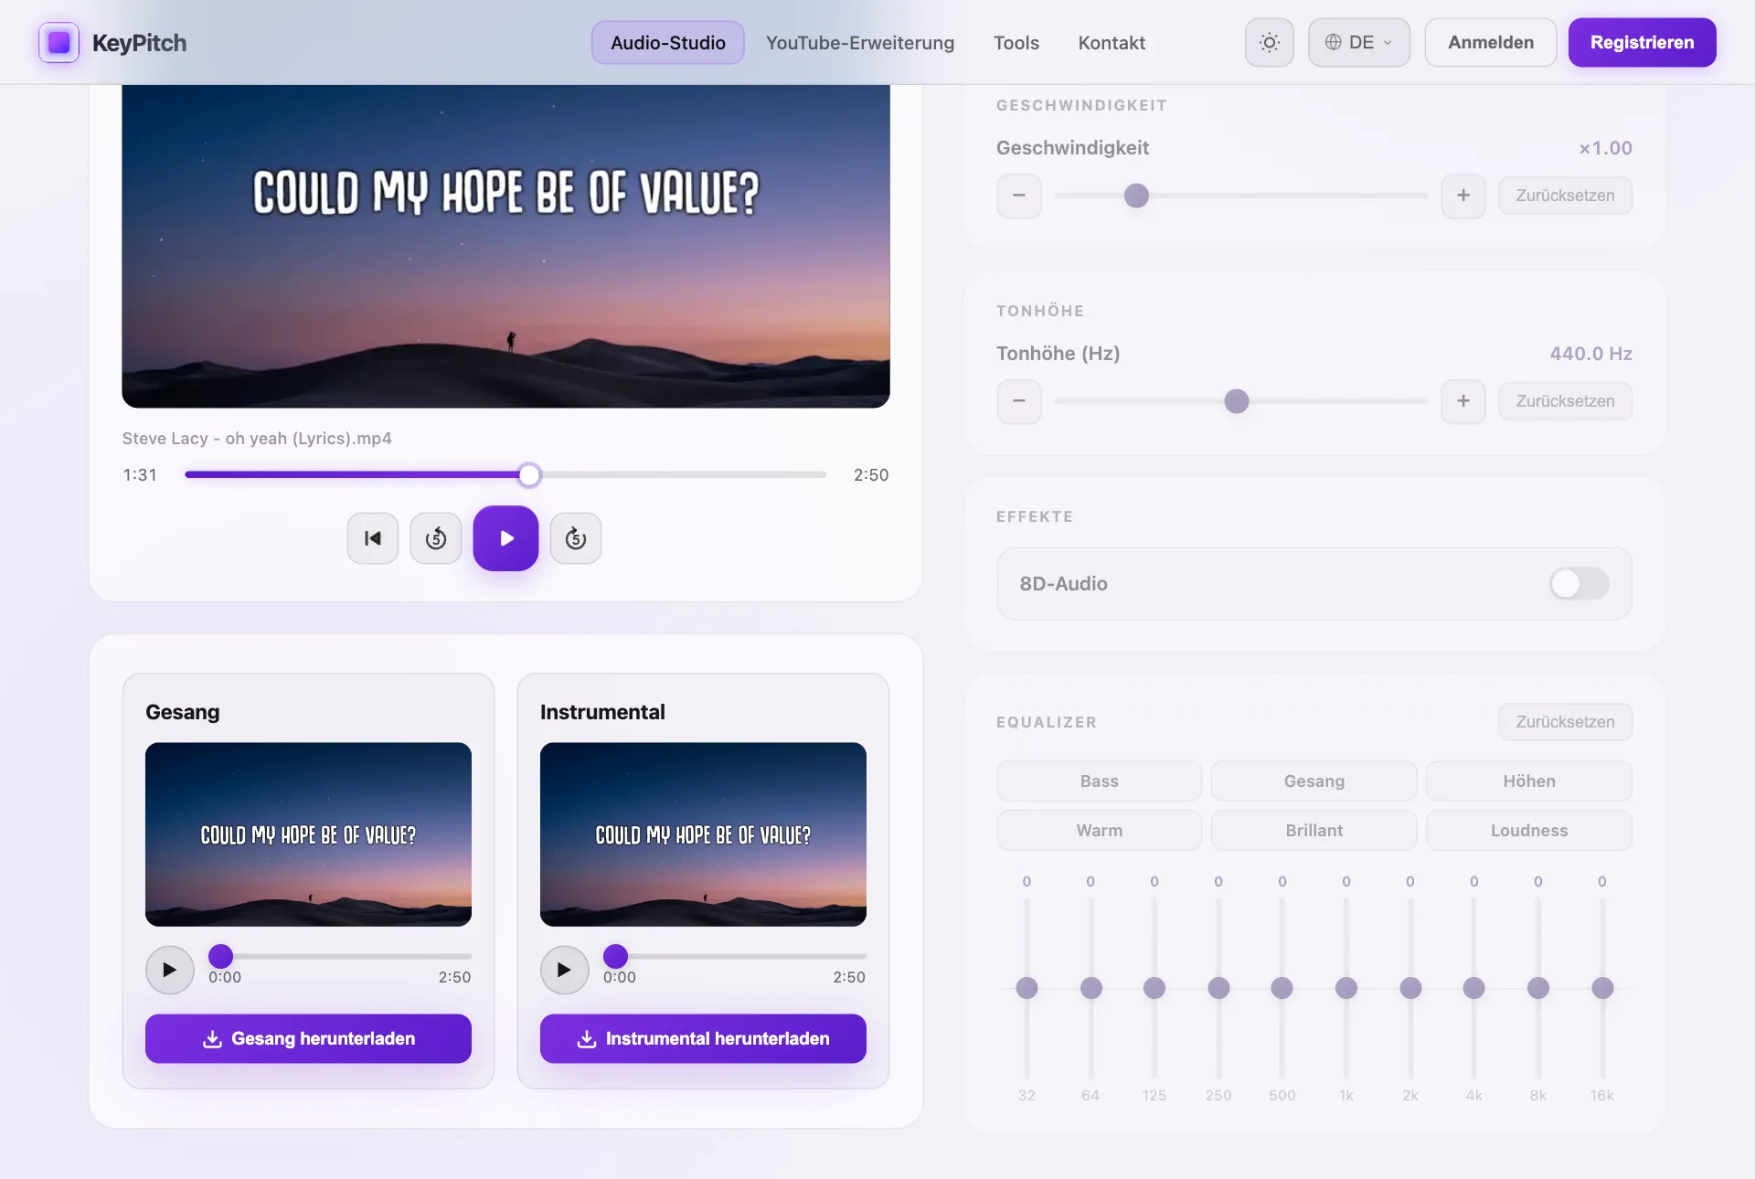Click the Tonhöhe (Hz) slider handle
This screenshot has width=1755, height=1179.
(1237, 401)
